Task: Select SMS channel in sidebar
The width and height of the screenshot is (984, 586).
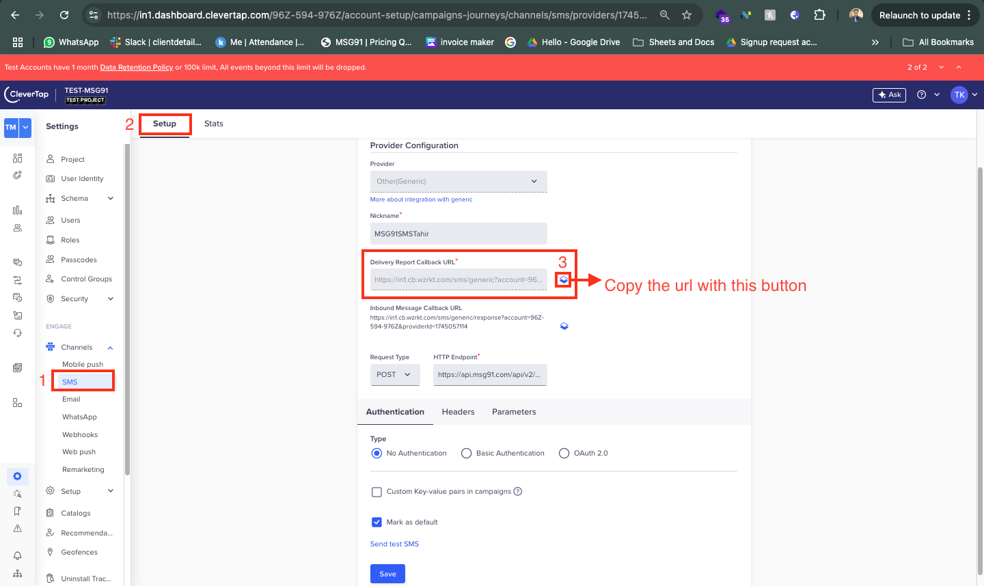Action: coord(70,382)
